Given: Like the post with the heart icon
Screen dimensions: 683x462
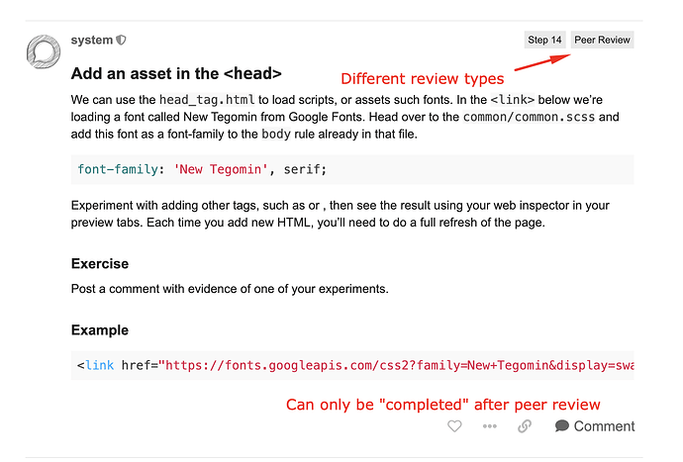Looking at the screenshot, I should click(x=454, y=425).
